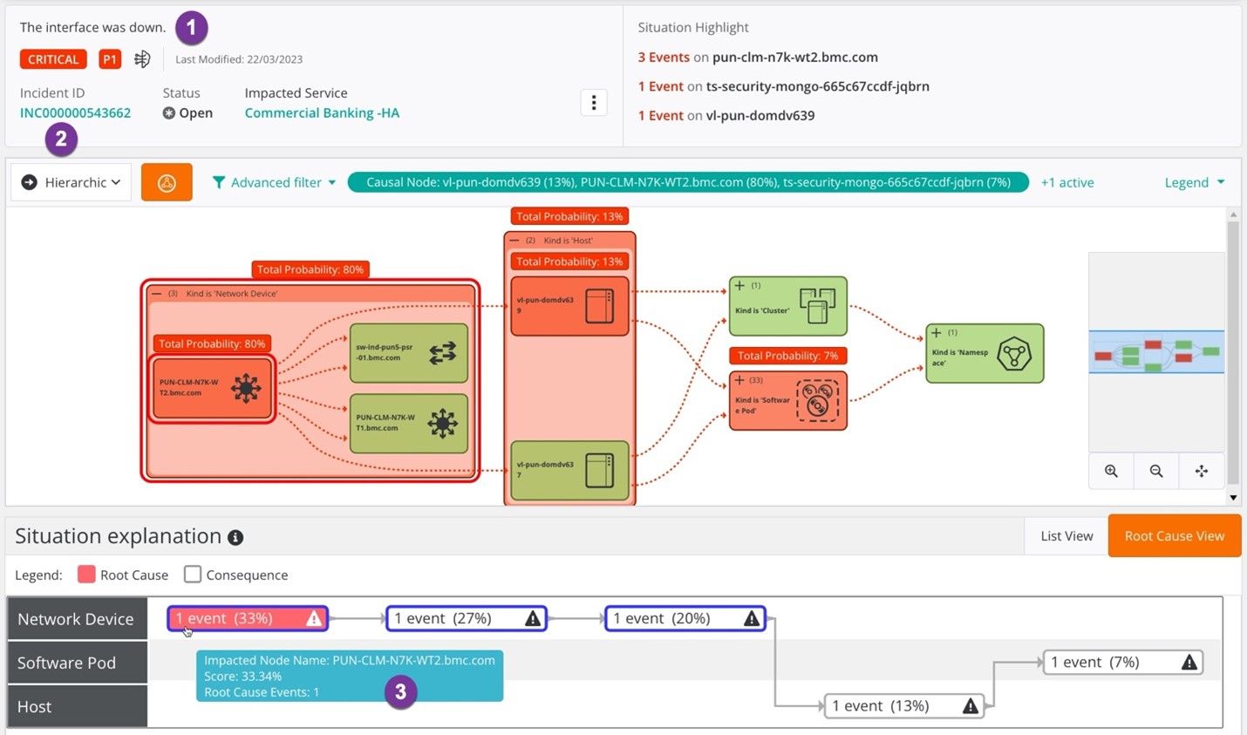
Task: Click the zoom in magnifier icon
Action: tap(1111, 471)
